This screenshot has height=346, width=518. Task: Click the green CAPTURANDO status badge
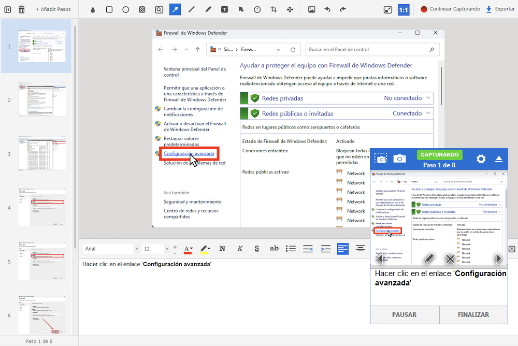point(439,155)
